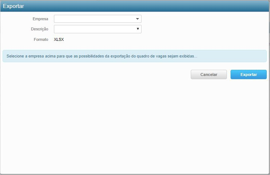
Task: Click 'exibidas...' at the end of the info message
Action: 188,56
